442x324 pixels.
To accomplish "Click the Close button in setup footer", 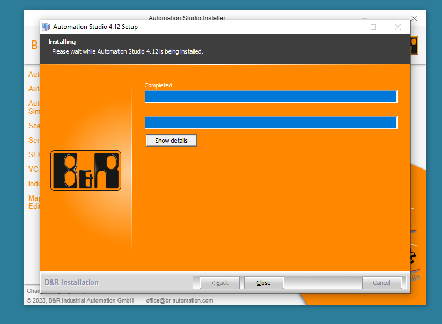I will click(264, 283).
